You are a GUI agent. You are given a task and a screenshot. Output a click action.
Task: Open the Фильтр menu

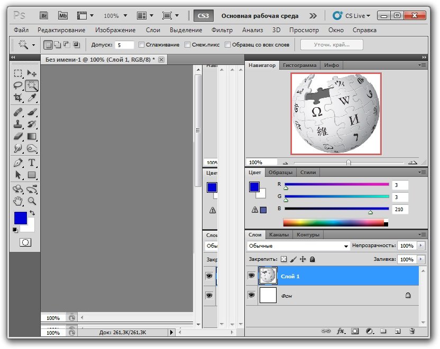pyautogui.click(x=222, y=30)
